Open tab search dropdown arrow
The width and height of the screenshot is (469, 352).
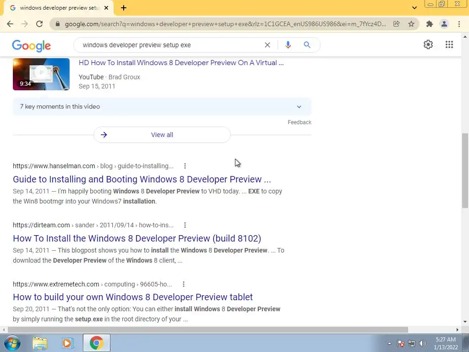[414, 8]
